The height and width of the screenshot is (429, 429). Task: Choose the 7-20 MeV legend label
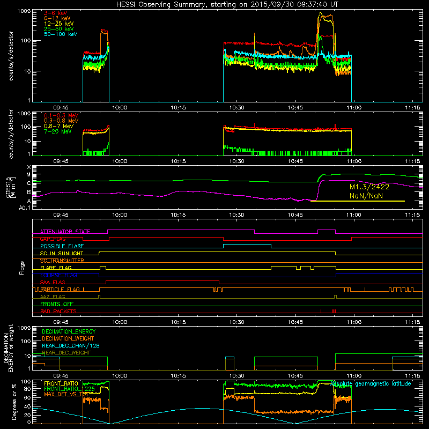click(x=57, y=131)
